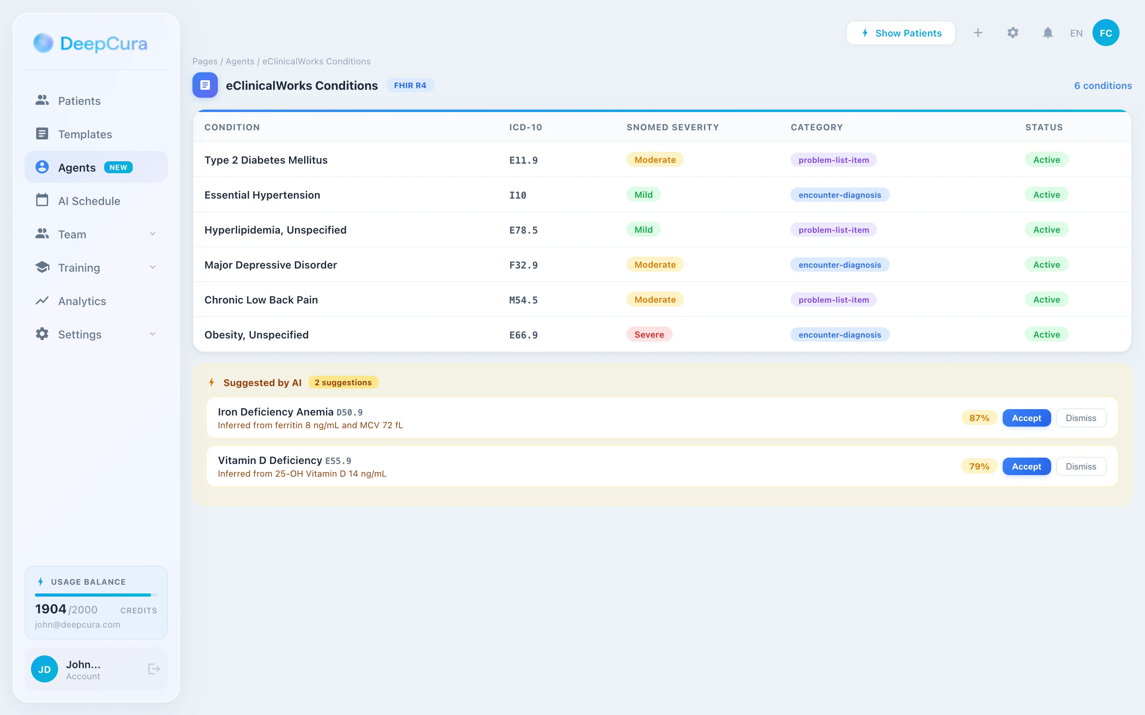This screenshot has height=715, width=1145.
Task: Open notifications via the bell icon
Action: [x=1047, y=33]
